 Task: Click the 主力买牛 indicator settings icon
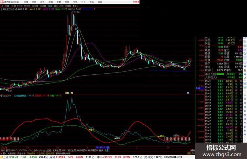[x=1, y=96]
